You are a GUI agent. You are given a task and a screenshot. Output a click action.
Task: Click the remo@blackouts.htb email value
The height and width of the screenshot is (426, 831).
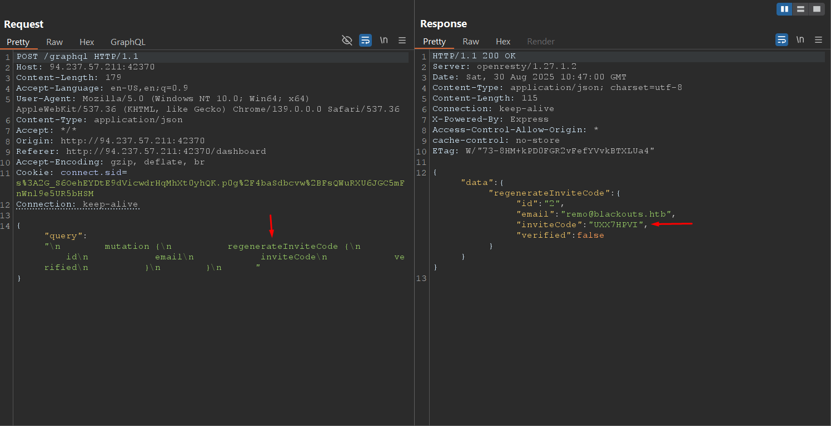[616, 214]
